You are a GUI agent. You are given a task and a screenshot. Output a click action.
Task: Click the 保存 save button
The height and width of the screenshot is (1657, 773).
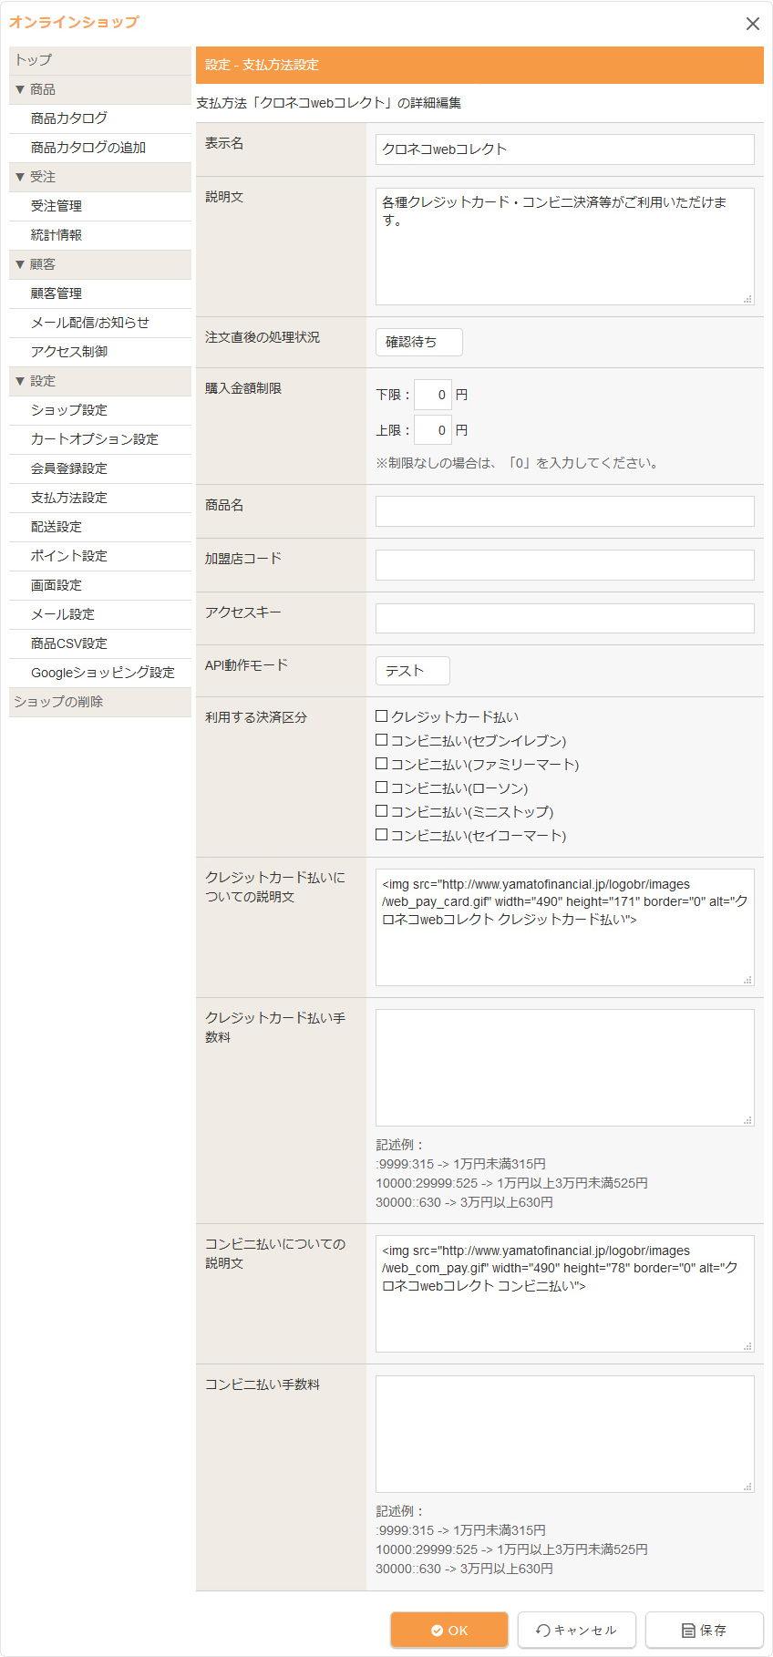704,1630
